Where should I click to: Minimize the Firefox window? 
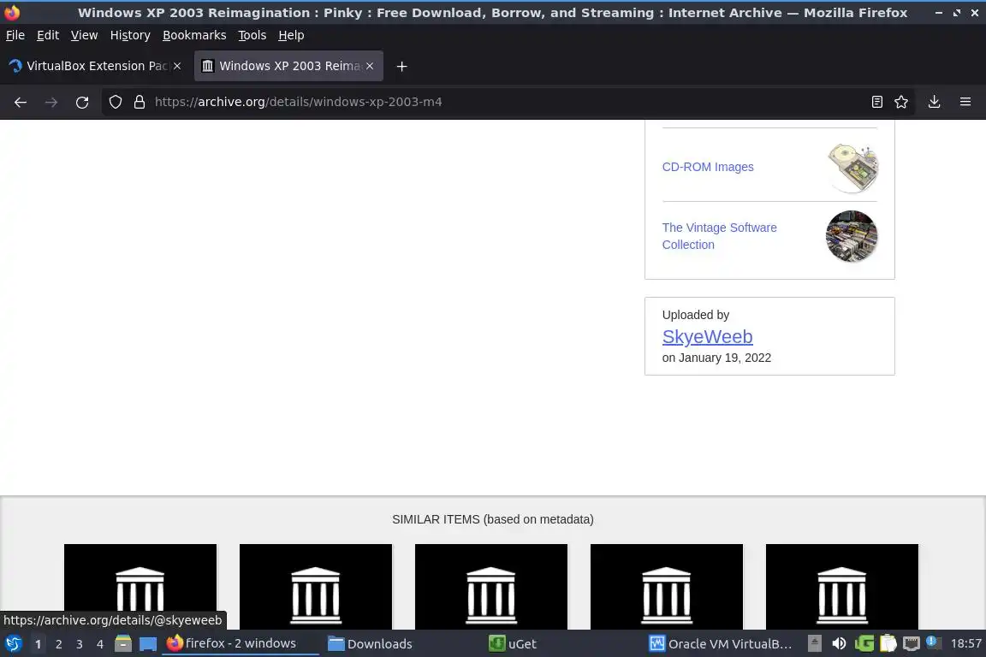[938, 13]
